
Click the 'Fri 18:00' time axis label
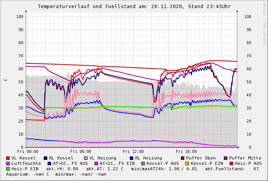click(x=186, y=151)
